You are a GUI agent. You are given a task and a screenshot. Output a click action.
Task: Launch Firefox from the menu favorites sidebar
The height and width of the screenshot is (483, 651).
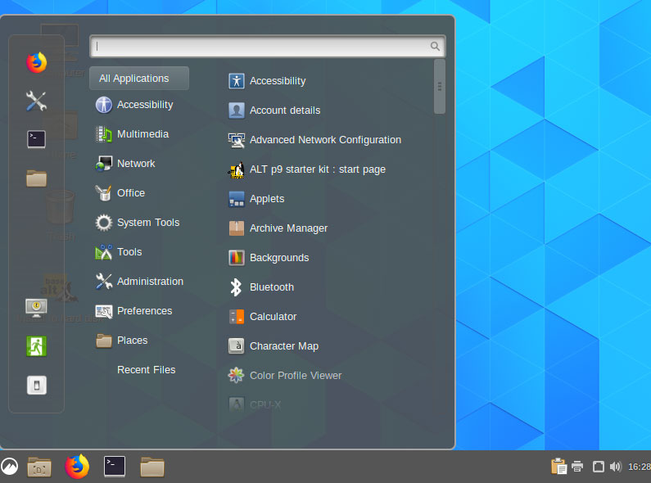tap(37, 63)
